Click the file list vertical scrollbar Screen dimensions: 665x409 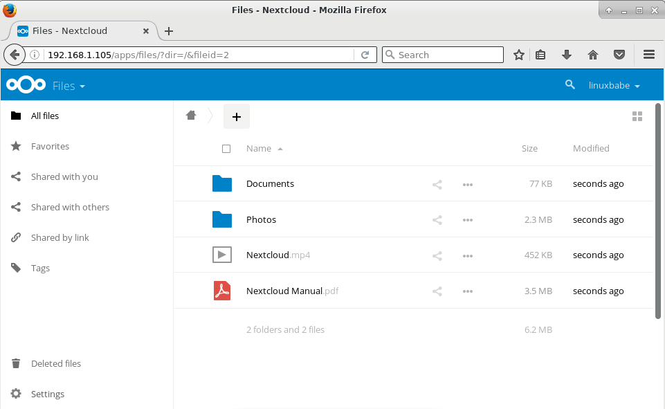tap(657, 208)
